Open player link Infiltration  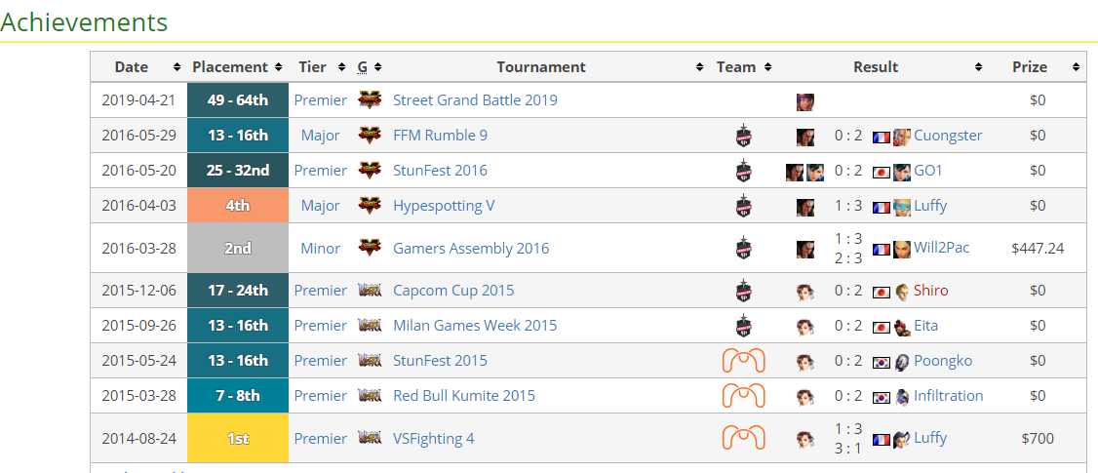pos(948,396)
